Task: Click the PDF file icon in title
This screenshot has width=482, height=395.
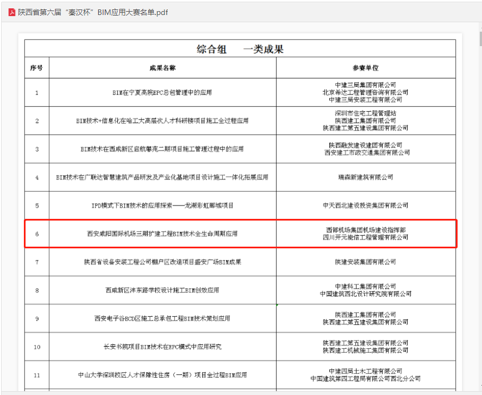Action: (12, 12)
